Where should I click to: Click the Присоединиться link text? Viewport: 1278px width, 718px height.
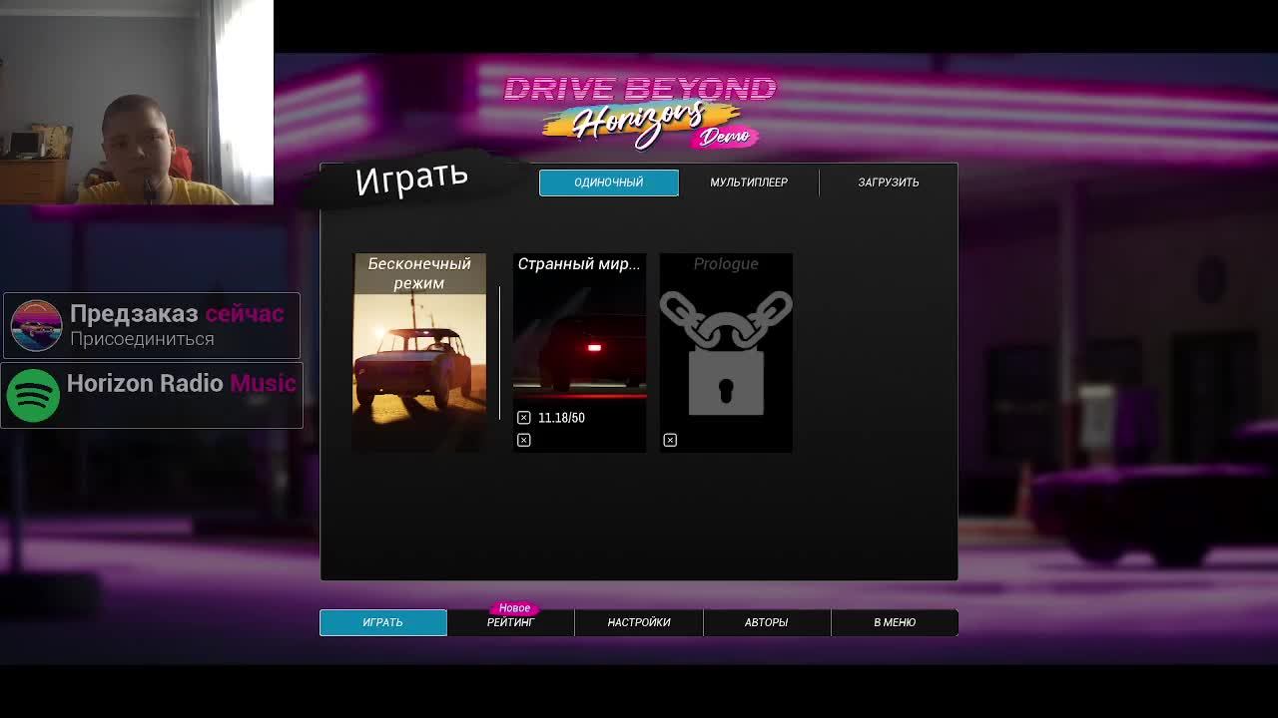point(142,339)
